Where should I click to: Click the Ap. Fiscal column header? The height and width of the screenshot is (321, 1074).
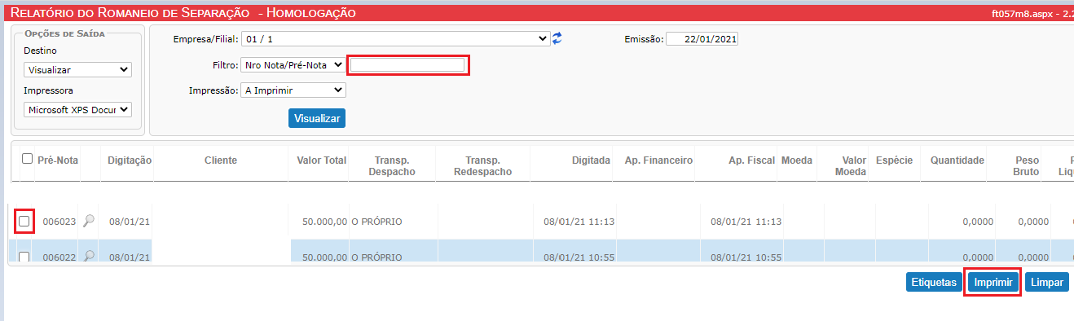[x=751, y=160]
